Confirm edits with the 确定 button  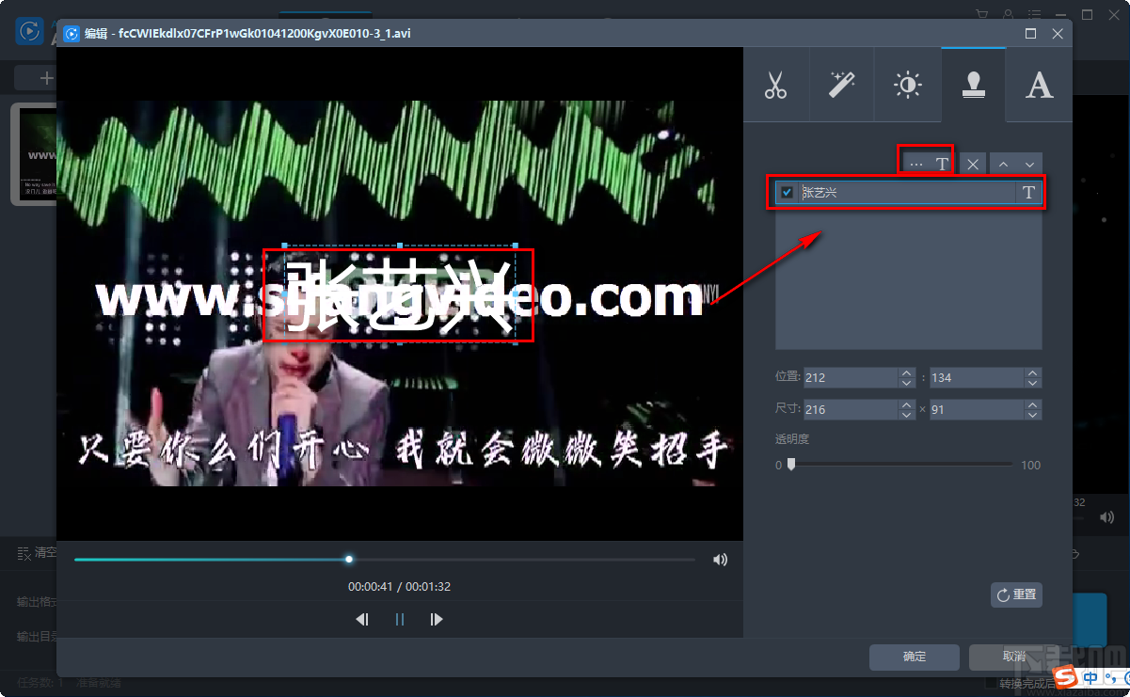click(914, 657)
